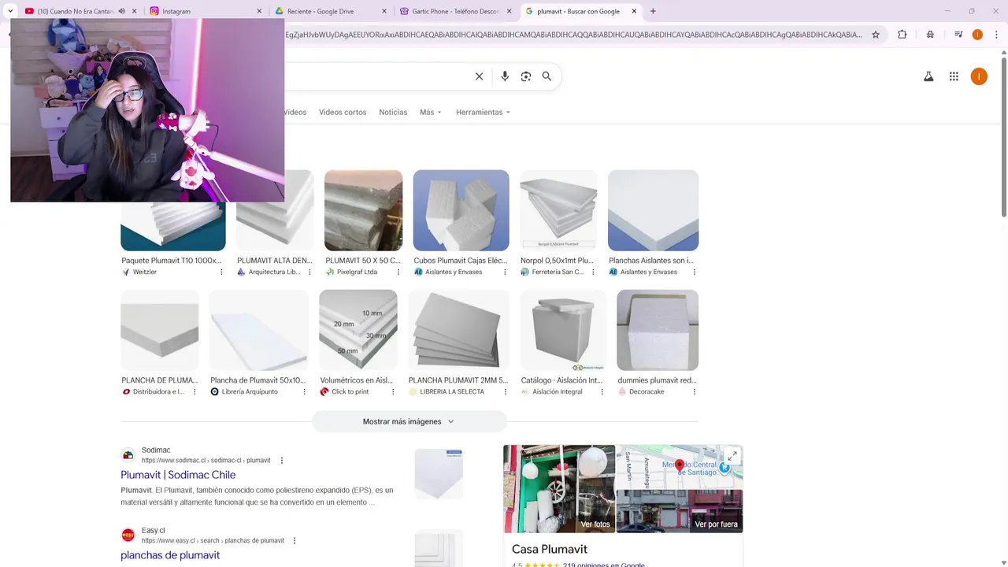Expand the map with the fullscreen arrows

[732, 456]
